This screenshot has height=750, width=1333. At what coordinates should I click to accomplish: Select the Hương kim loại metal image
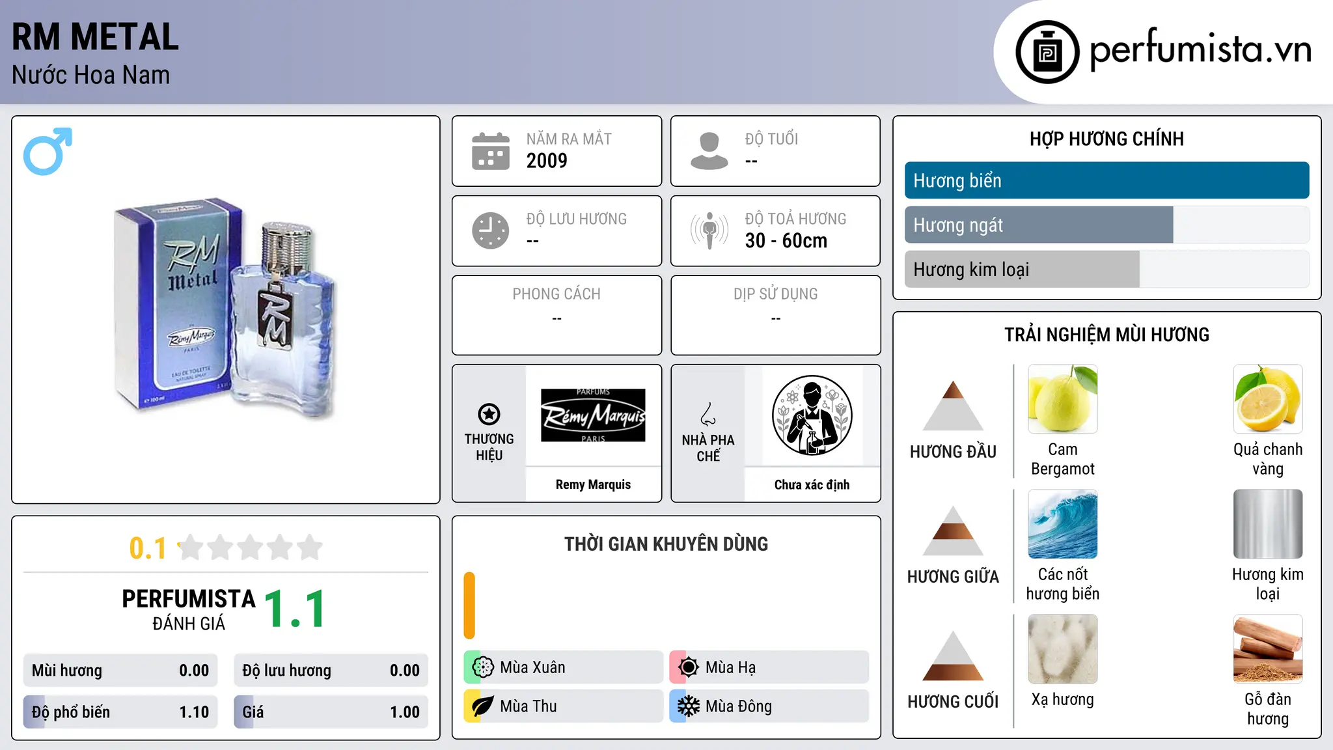[x=1268, y=524]
